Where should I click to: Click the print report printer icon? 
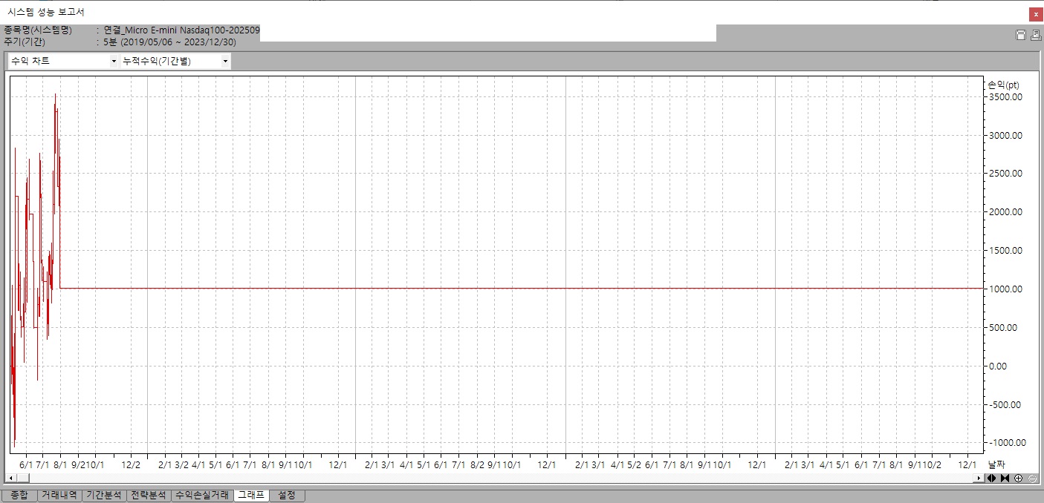(1036, 35)
